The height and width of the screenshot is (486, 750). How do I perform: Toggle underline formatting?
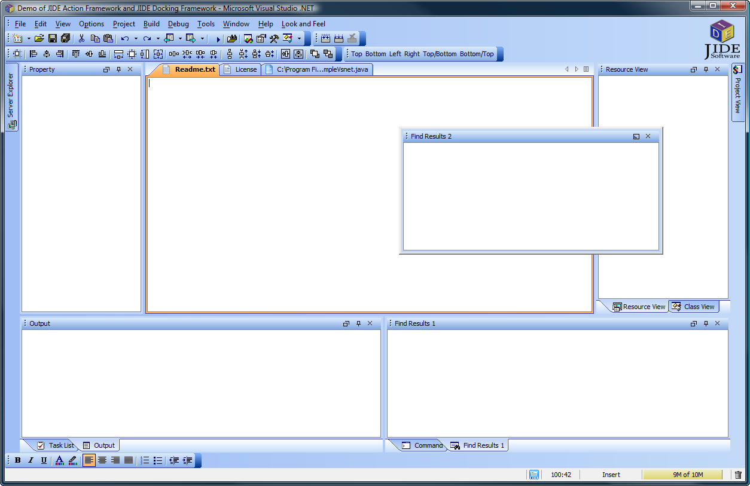click(44, 460)
